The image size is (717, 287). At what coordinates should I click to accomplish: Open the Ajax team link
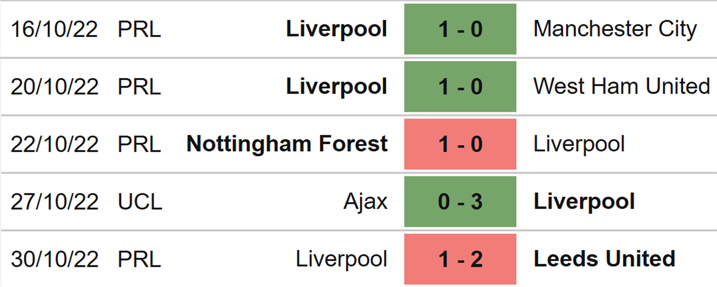pyautogui.click(x=366, y=202)
